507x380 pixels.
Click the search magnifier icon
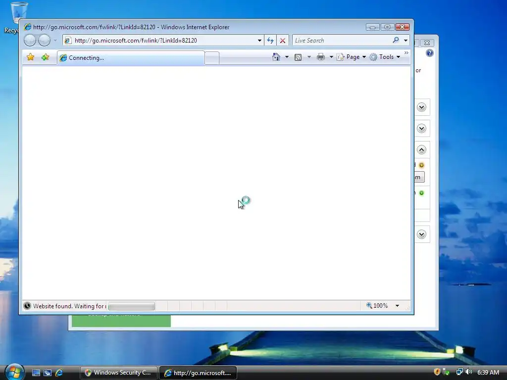click(x=396, y=40)
